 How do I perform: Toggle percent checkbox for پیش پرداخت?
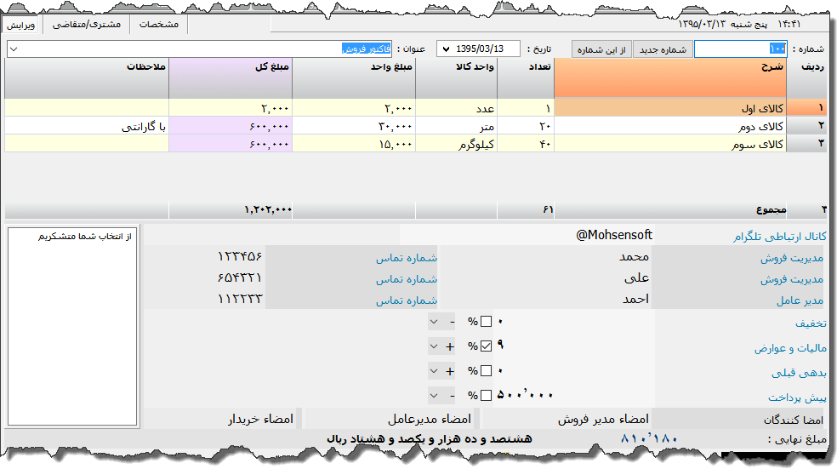click(487, 396)
